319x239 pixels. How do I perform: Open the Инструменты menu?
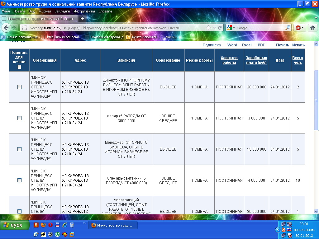[x=84, y=11]
